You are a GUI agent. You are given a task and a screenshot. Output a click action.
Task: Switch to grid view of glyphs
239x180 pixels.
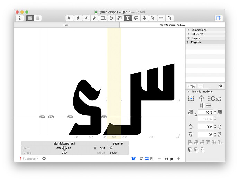click(x=30, y=18)
